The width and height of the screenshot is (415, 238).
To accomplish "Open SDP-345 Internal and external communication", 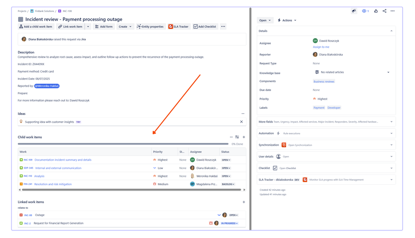I will pos(58,168).
